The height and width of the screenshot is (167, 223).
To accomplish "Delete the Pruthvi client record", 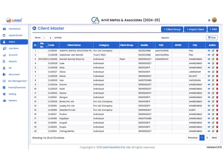I will click(x=217, y=114).
